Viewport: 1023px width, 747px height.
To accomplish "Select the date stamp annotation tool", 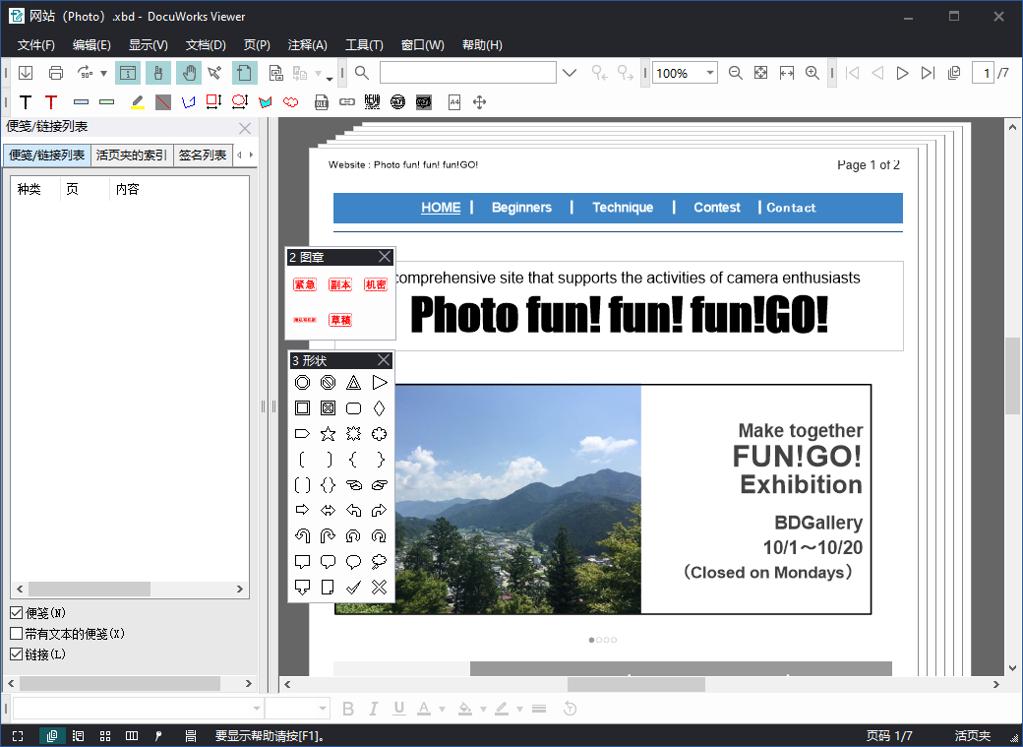I will click(396, 101).
